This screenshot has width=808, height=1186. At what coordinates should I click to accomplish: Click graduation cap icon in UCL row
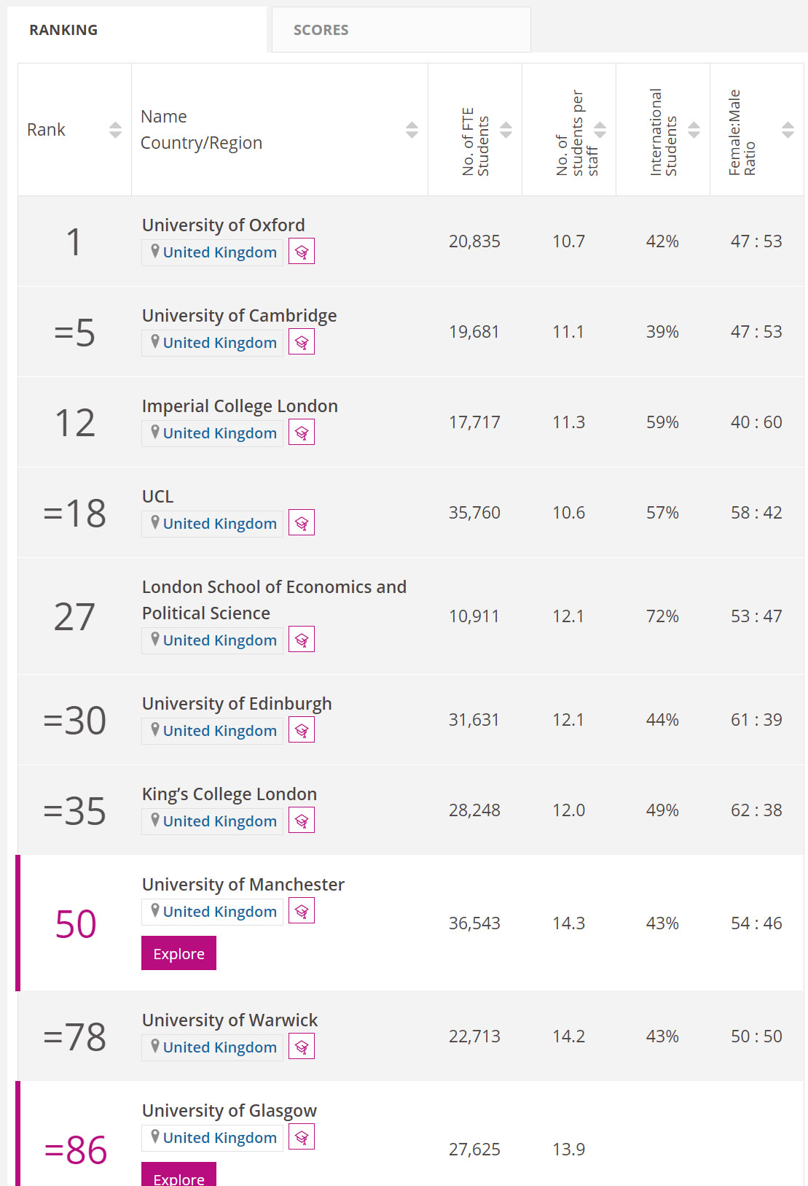click(x=302, y=523)
